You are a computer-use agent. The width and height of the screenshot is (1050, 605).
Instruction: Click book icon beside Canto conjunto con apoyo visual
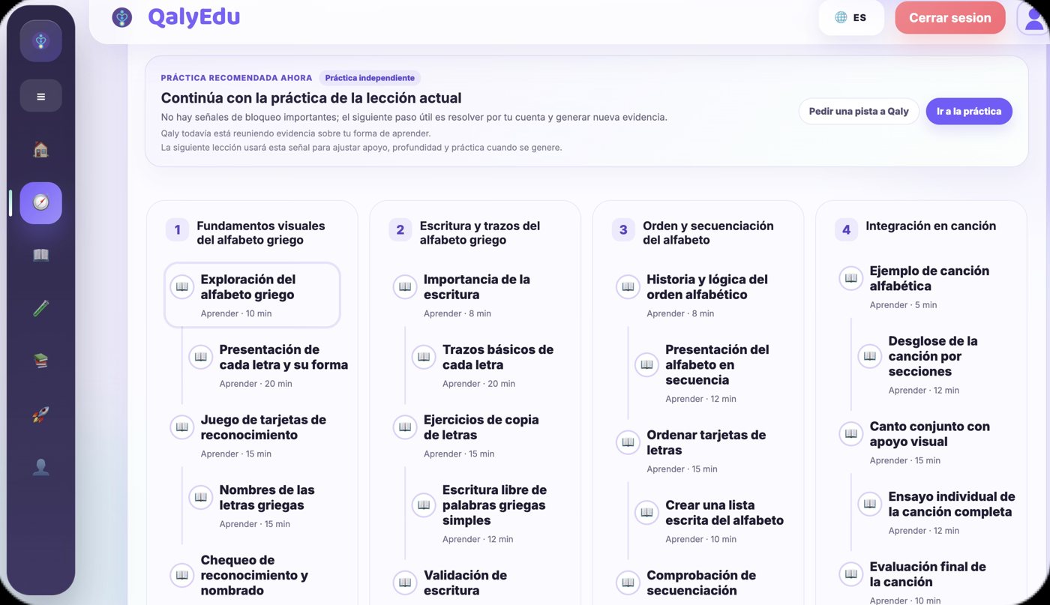coord(850,433)
